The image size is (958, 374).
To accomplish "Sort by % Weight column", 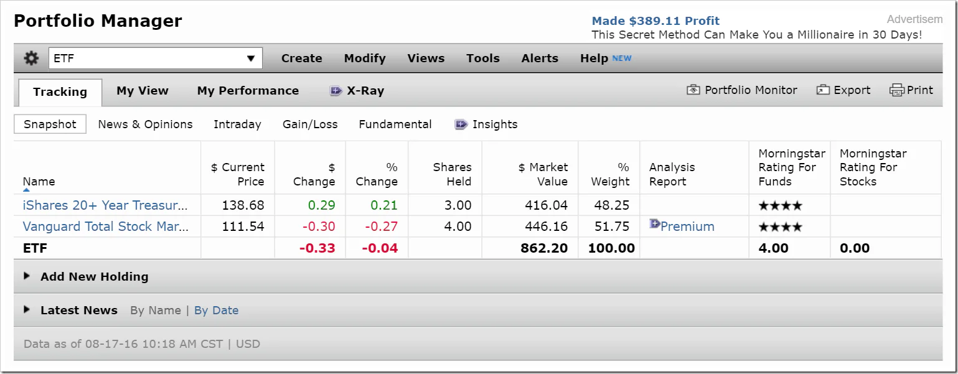I will [x=610, y=174].
